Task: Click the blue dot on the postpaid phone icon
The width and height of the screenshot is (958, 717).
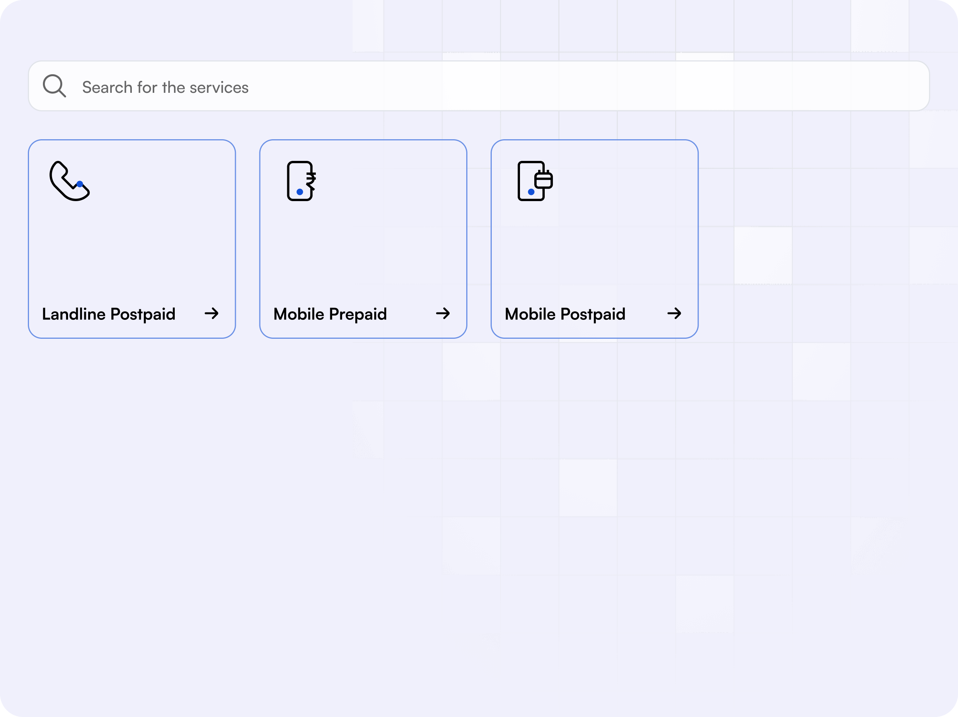Action: (x=531, y=192)
